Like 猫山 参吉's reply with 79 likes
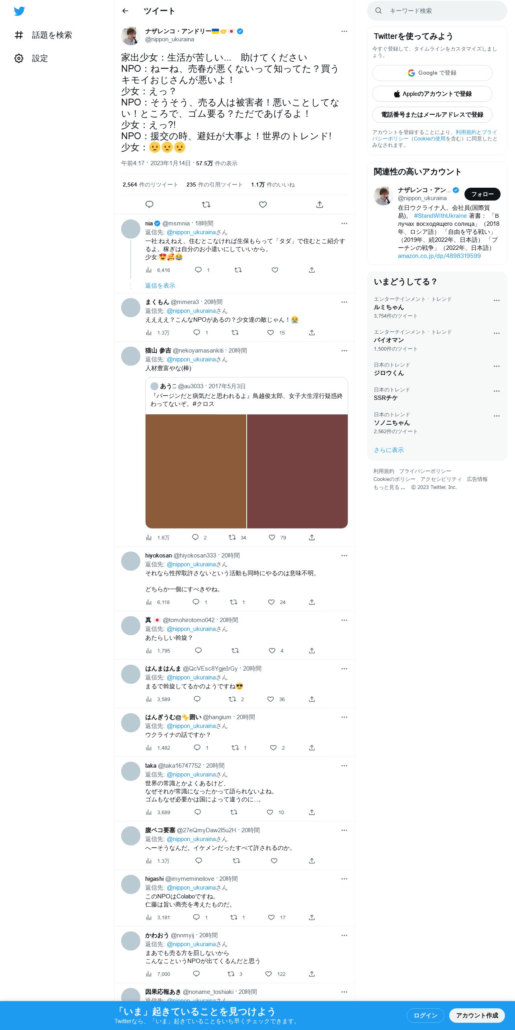 [x=272, y=537]
